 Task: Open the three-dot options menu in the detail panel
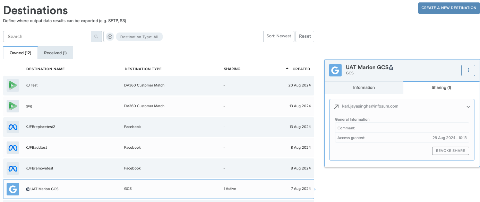point(468,70)
